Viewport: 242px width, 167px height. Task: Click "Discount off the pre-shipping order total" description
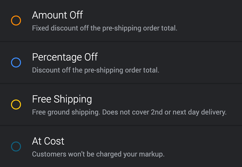pyautogui.click(x=95, y=70)
